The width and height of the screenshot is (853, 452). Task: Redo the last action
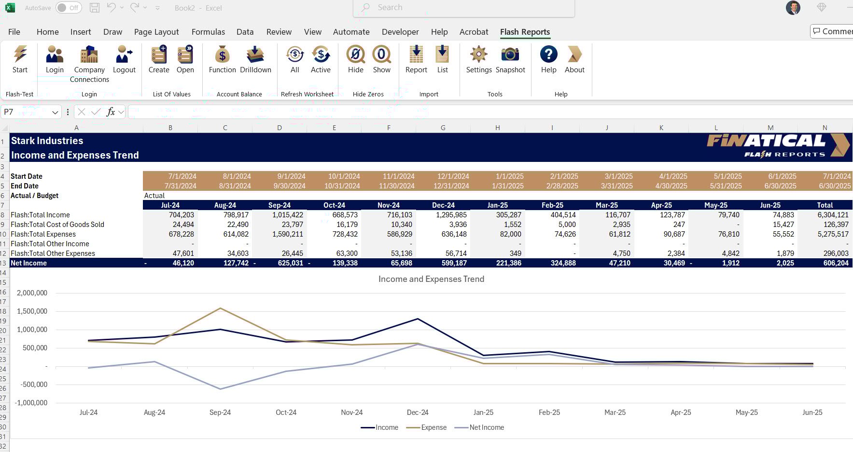135,8
